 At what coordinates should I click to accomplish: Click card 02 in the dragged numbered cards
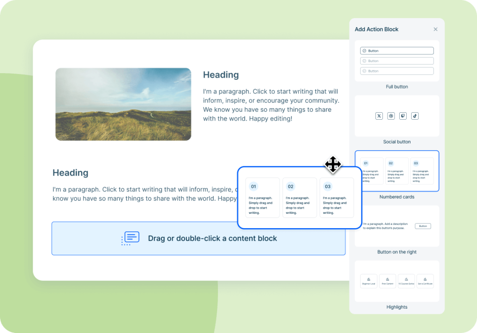tap(300, 197)
